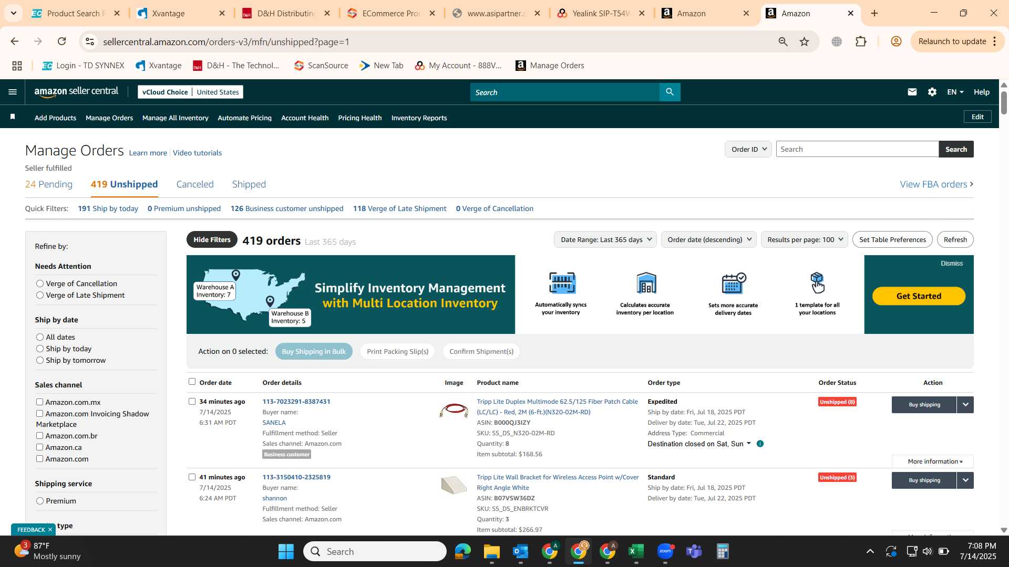Image resolution: width=1009 pixels, height=567 pixels.
Task: Click the Tripp Lite fiber cable product thumbnail
Action: point(454,410)
